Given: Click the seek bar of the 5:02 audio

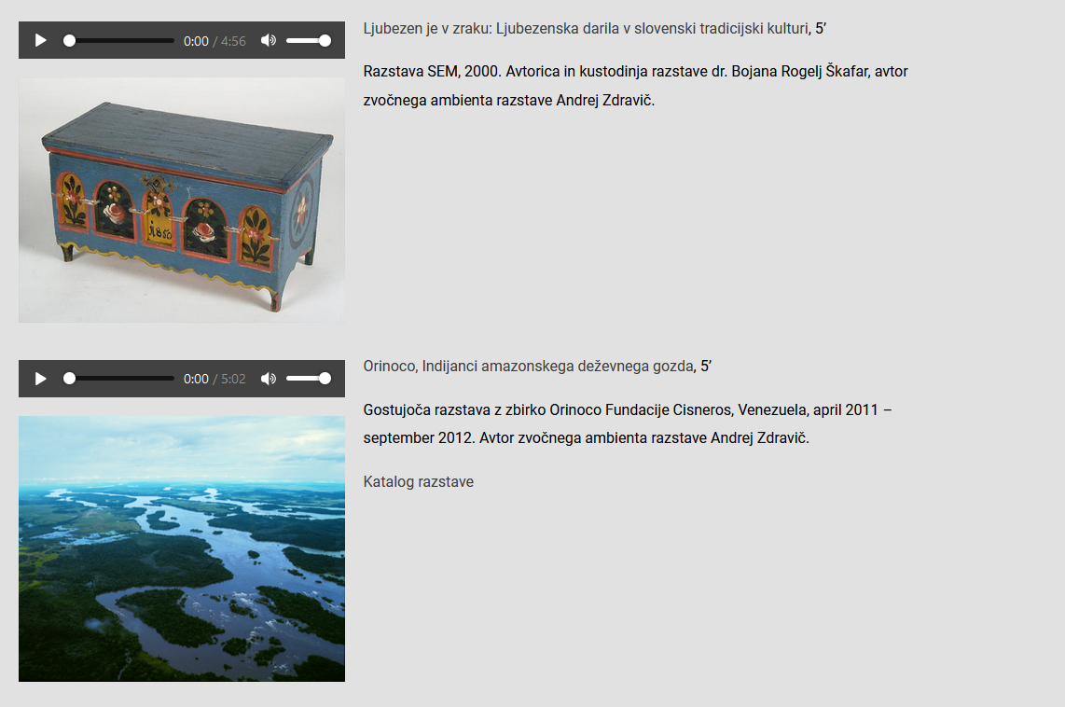Looking at the screenshot, I should [x=121, y=379].
